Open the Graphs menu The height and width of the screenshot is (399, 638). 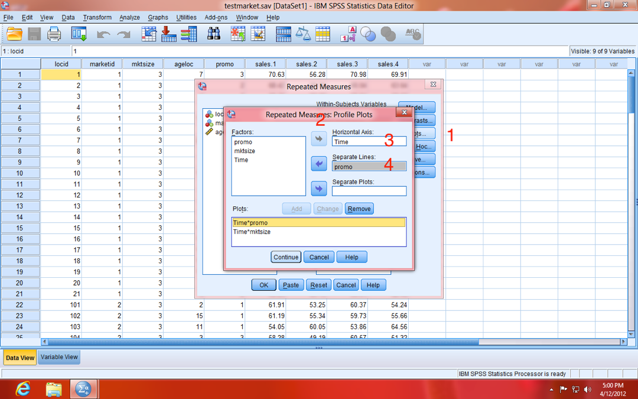[x=158, y=18]
